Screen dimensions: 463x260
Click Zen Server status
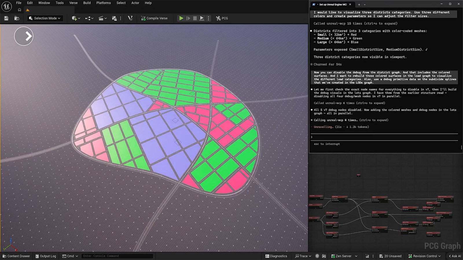click(341, 256)
